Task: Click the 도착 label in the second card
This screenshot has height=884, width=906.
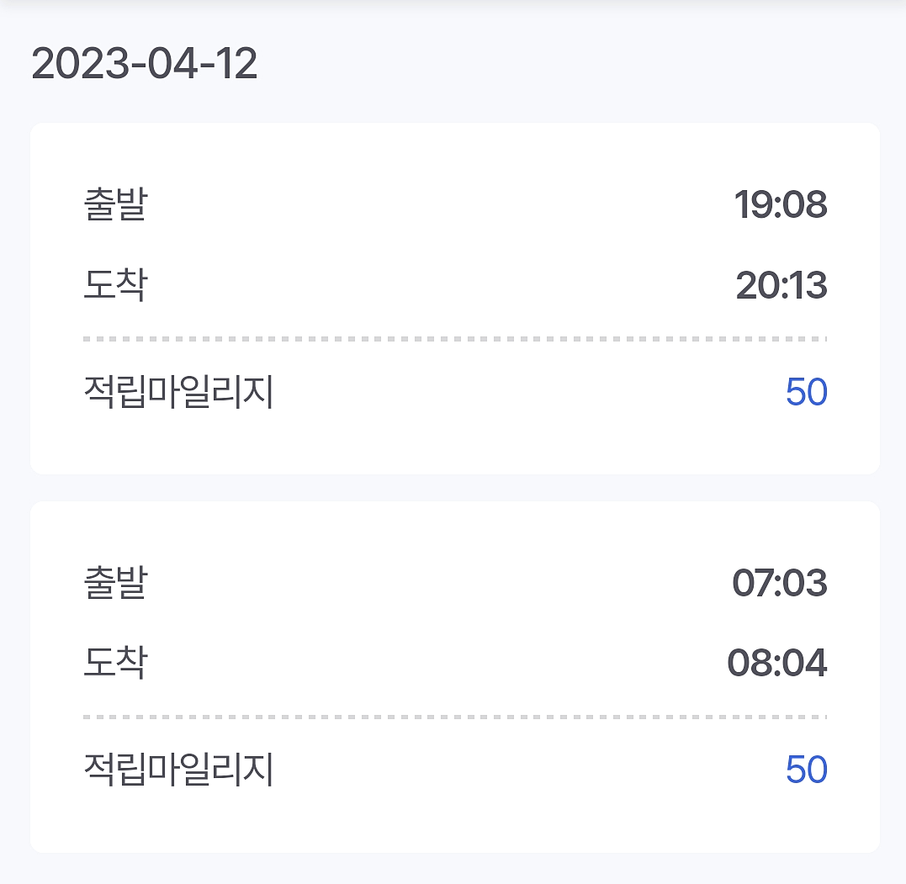Action: click(114, 663)
